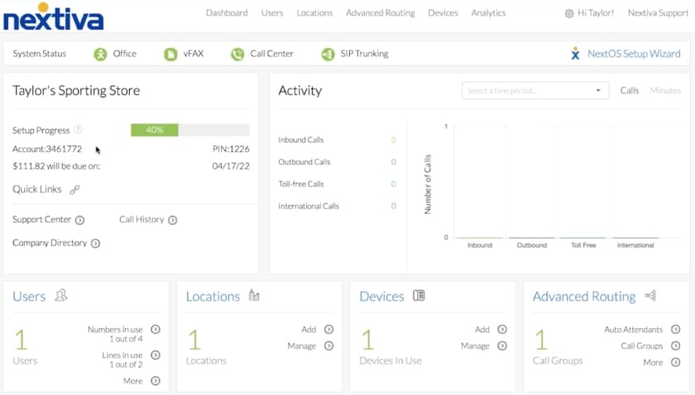This screenshot has height=395, width=695.
Task: Click the Advanced Routing panel heading
Action: tap(584, 296)
